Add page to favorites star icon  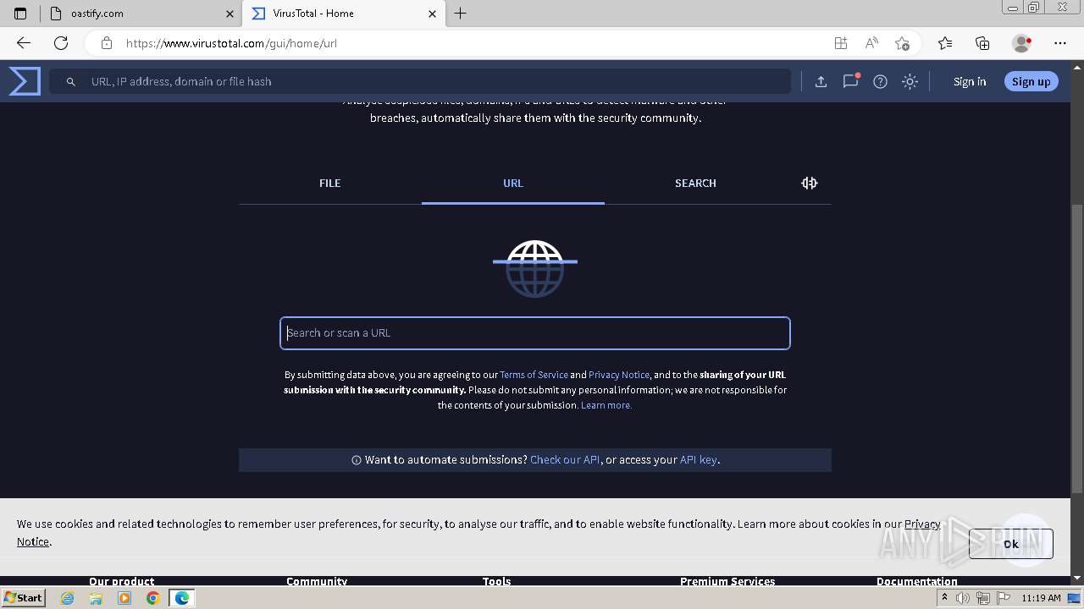902,43
